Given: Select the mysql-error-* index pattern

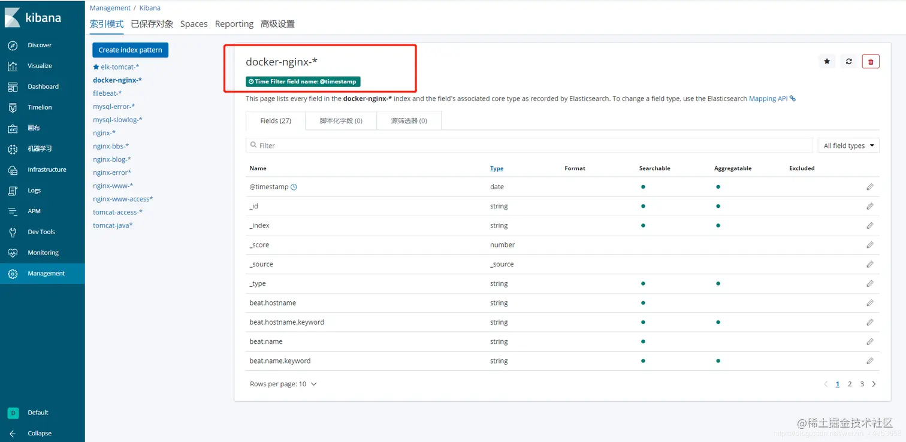Looking at the screenshot, I should (114, 107).
